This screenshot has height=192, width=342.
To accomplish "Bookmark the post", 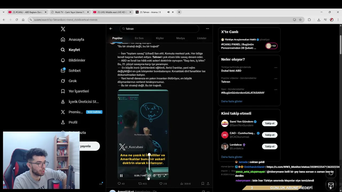I will pyautogui.click(x=203, y=183).
